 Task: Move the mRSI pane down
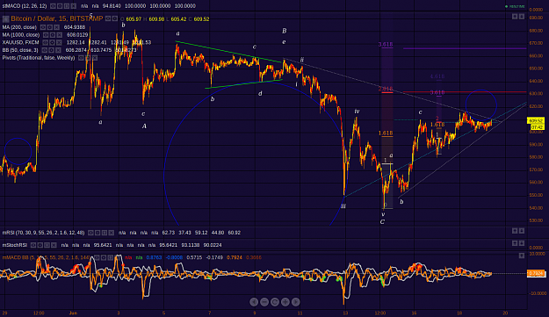[522, 231]
